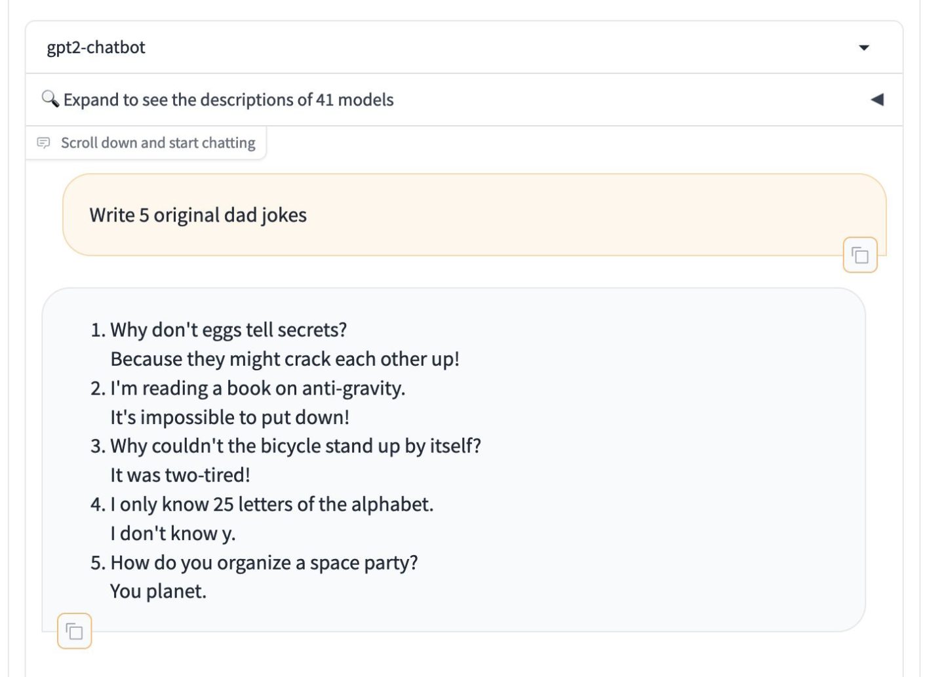Click the speech bubble chat icon

pyautogui.click(x=44, y=142)
